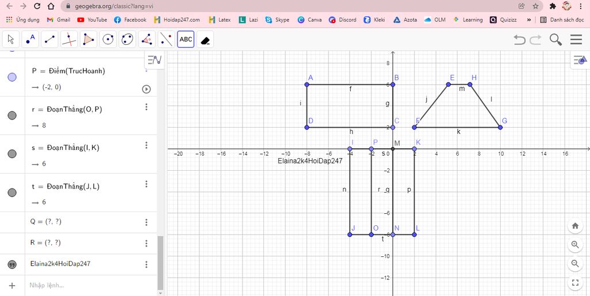
Task: Select point A on the rectangle
Action: 307,84
